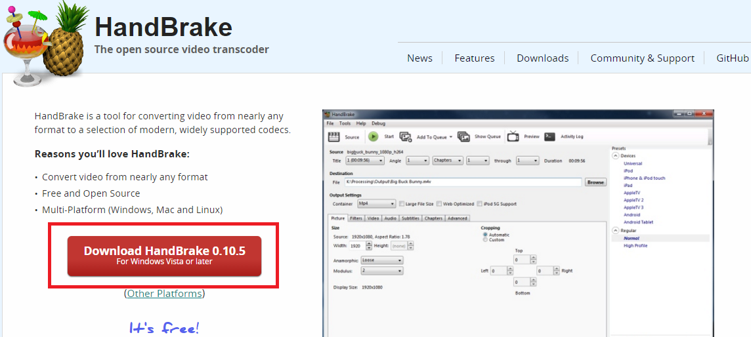Select the Normal preset
The width and height of the screenshot is (751, 337).
tap(632, 238)
